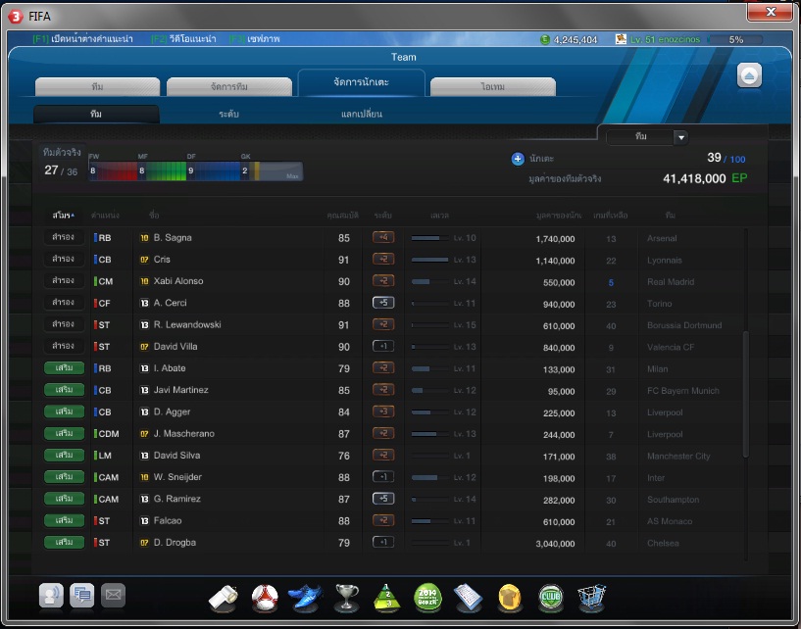Toggle squad status for David Silva
The width and height of the screenshot is (801, 629).
tap(64, 455)
